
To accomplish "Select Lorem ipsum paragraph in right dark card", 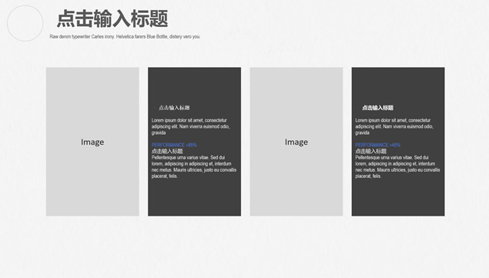I will (x=394, y=126).
